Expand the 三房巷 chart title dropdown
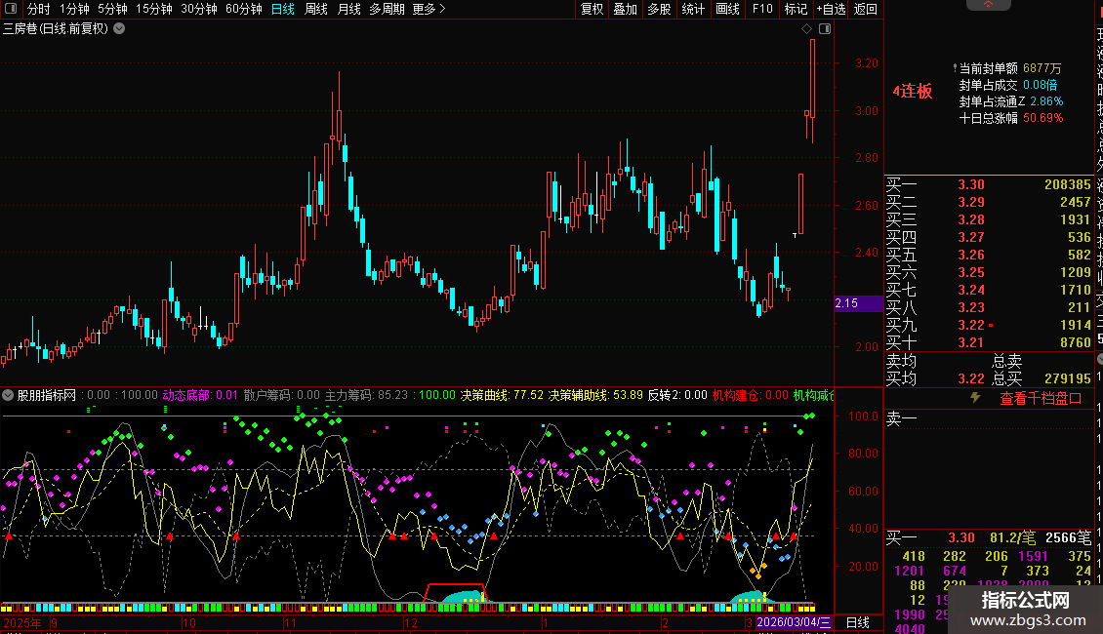1103x634 pixels. 119,28
